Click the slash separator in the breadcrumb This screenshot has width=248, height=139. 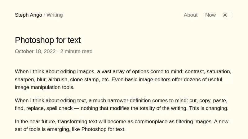pos(44,15)
